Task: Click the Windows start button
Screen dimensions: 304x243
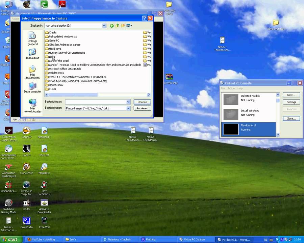Action: click(11, 240)
